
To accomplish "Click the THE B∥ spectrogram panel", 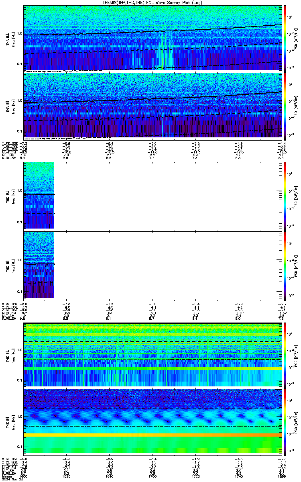I will (x=153, y=421).
